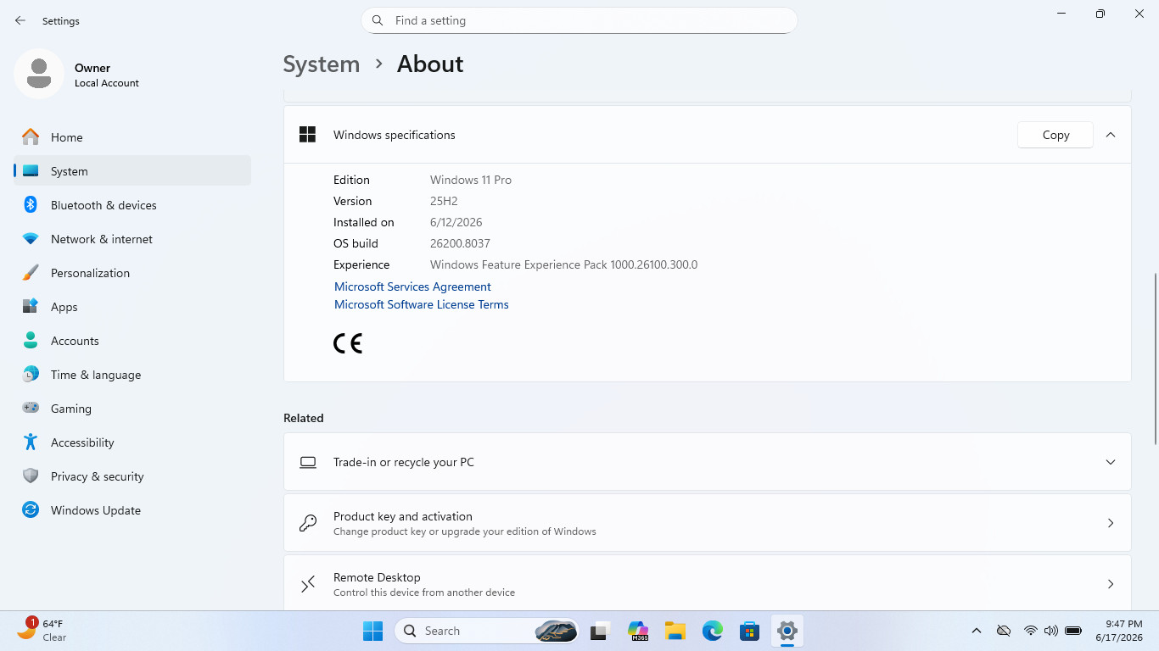Click the battery tray icon

pos(1073,631)
